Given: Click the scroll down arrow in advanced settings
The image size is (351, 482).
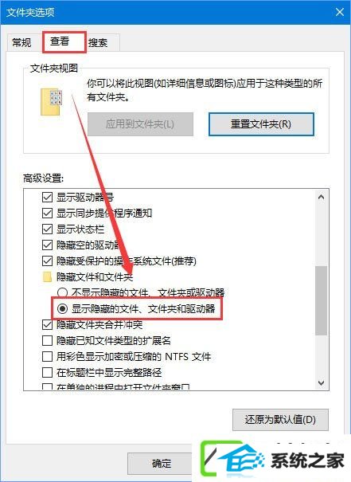Looking at the screenshot, I should click(322, 382).
